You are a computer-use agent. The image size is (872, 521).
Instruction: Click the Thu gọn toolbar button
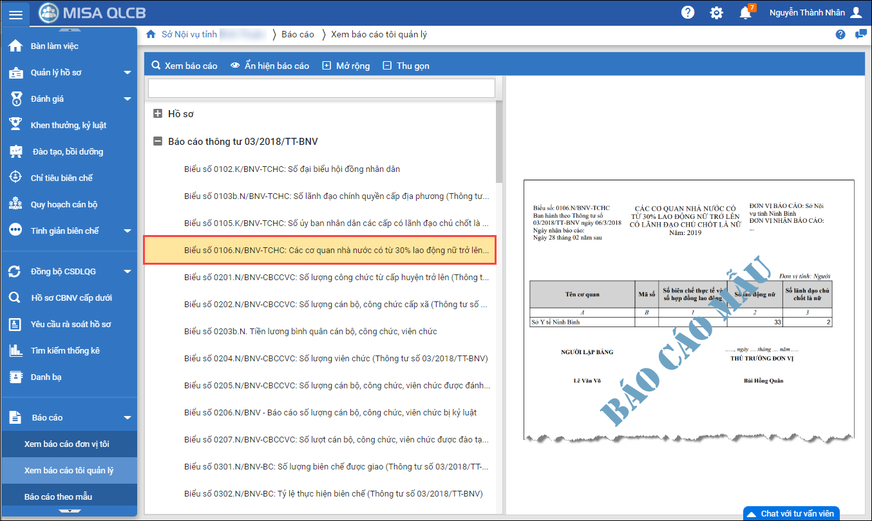[406, 66]
